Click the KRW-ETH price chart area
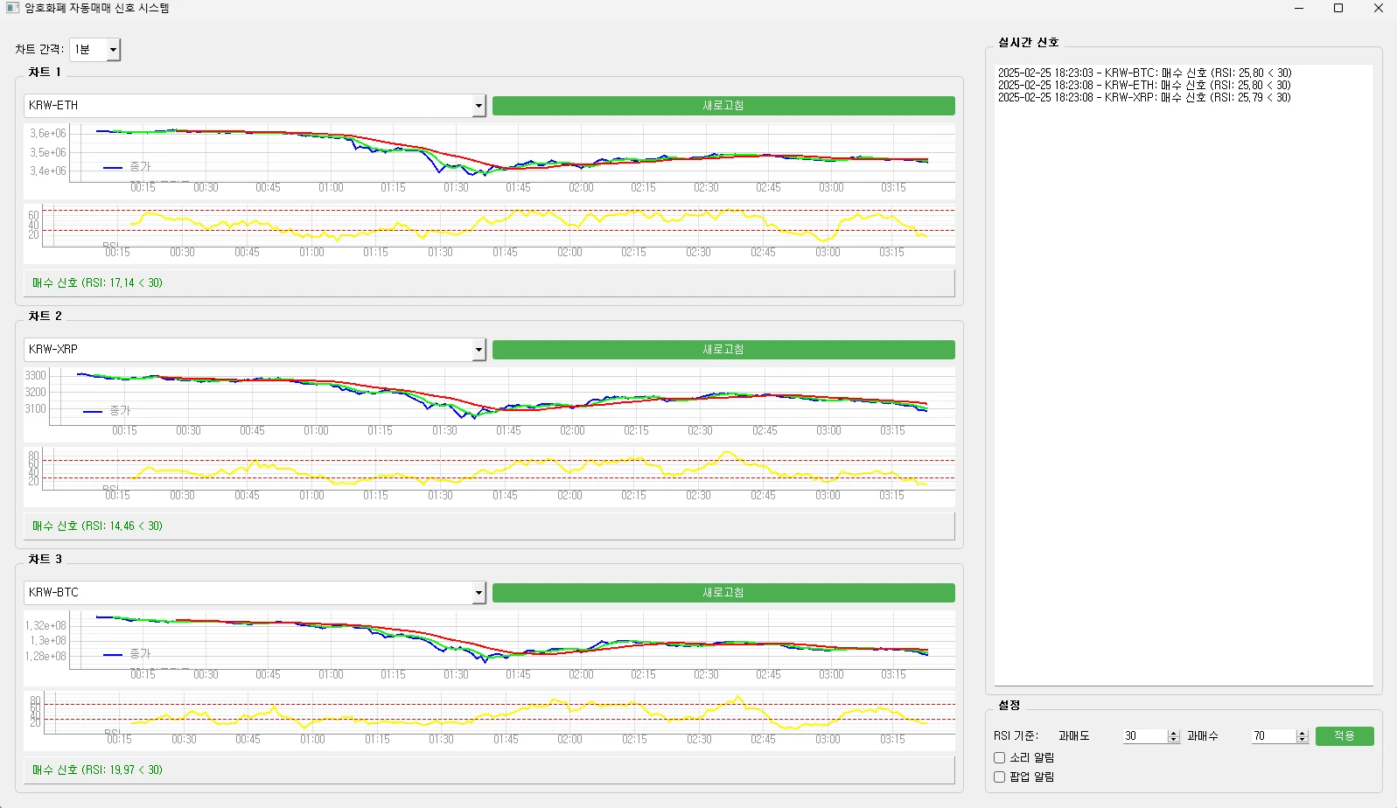Viewport: 1397px width, 808px height. pos(512,153)
